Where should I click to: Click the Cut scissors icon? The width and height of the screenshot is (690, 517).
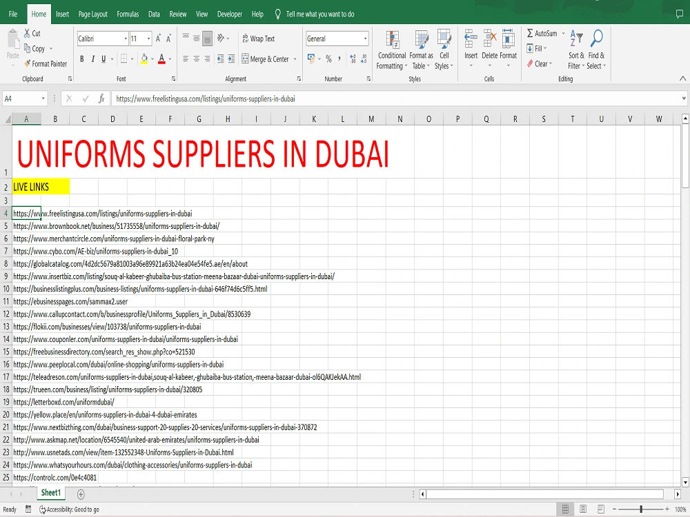(x=28, y=33)
